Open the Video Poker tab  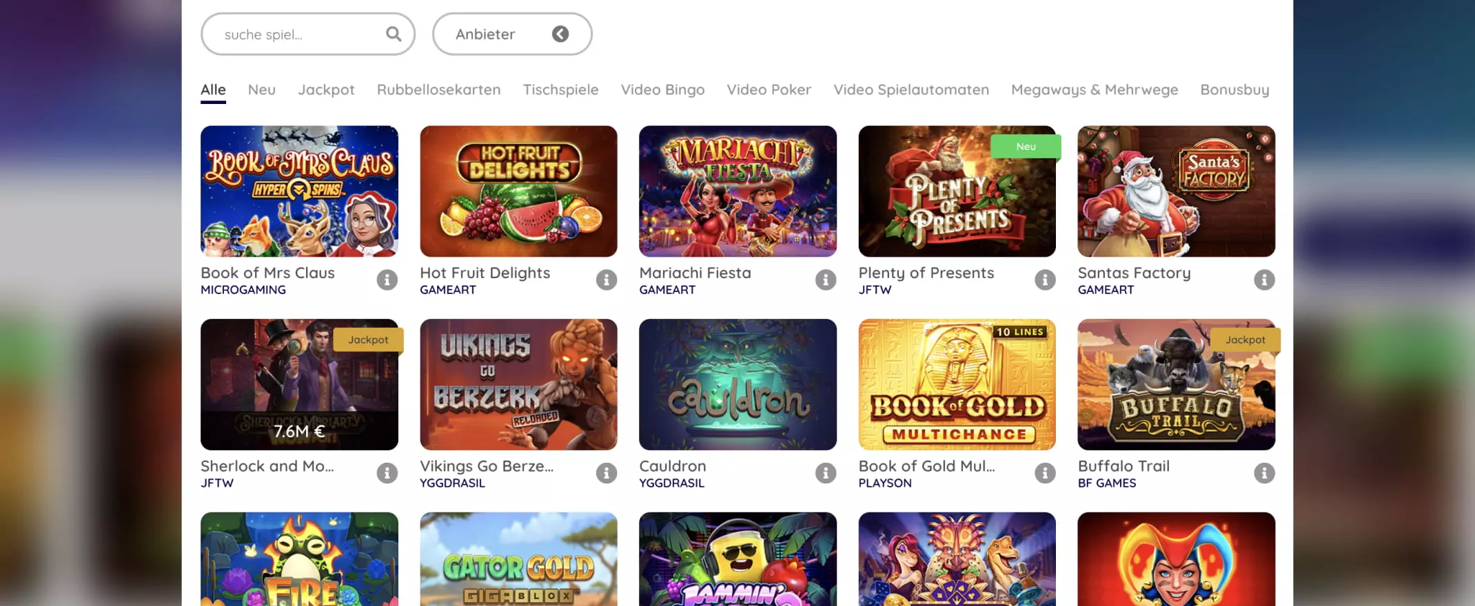pos(769,90)
